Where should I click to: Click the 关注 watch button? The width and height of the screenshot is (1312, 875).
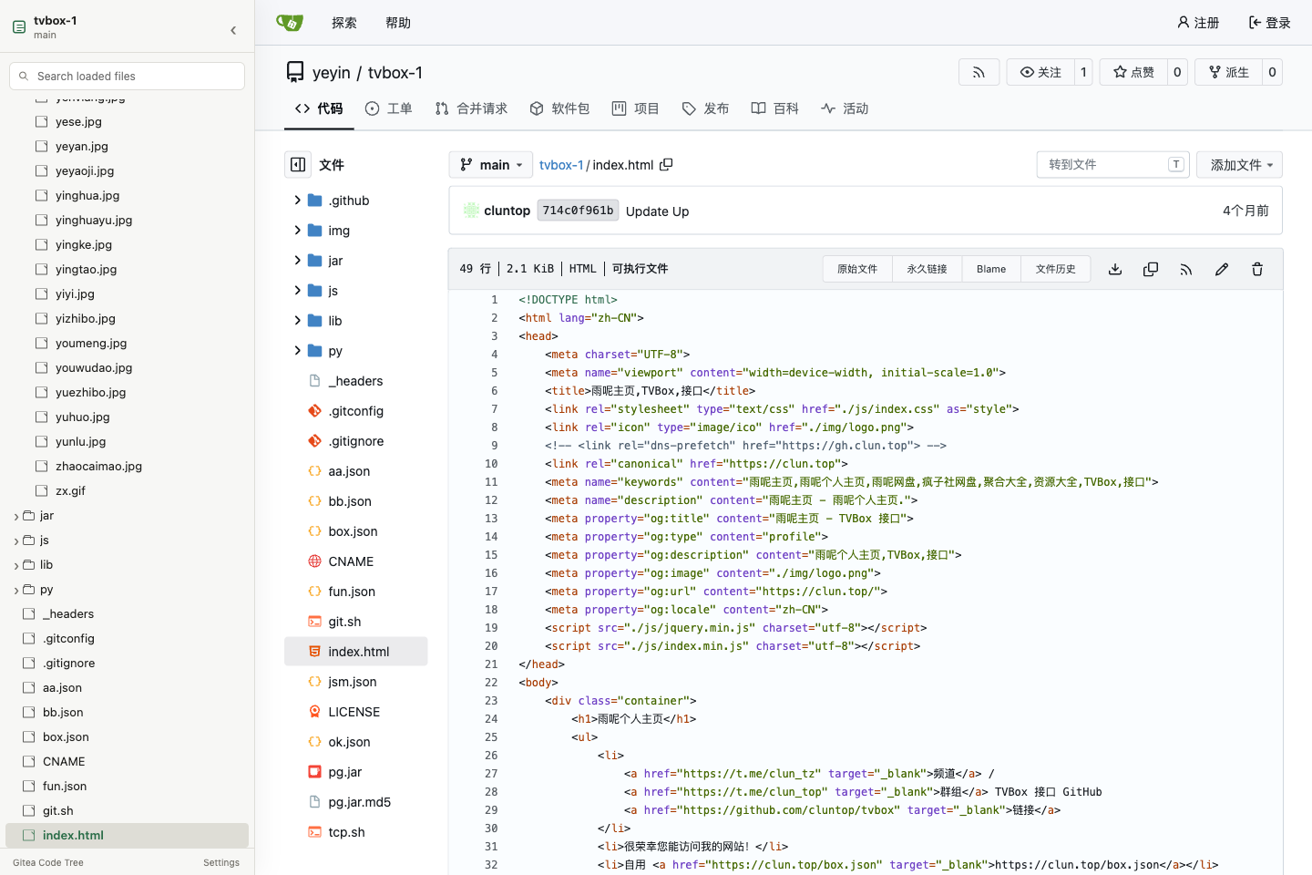point(1040,72)
